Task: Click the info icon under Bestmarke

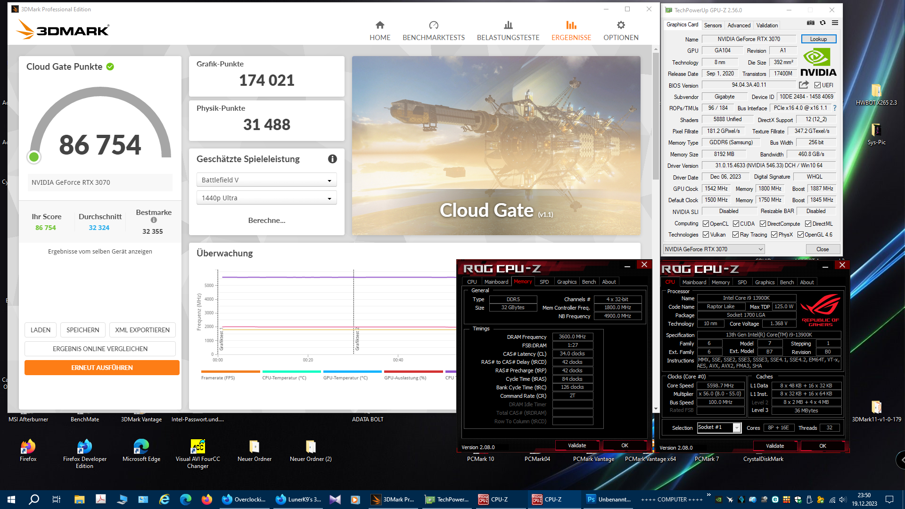Action: 154,220
